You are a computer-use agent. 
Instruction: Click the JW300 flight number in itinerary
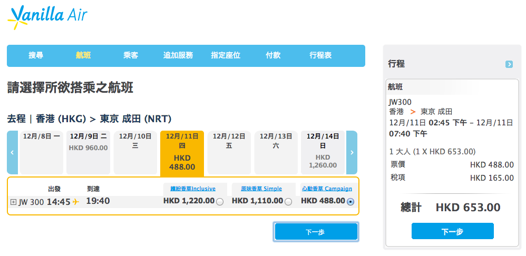pos(400,102)
